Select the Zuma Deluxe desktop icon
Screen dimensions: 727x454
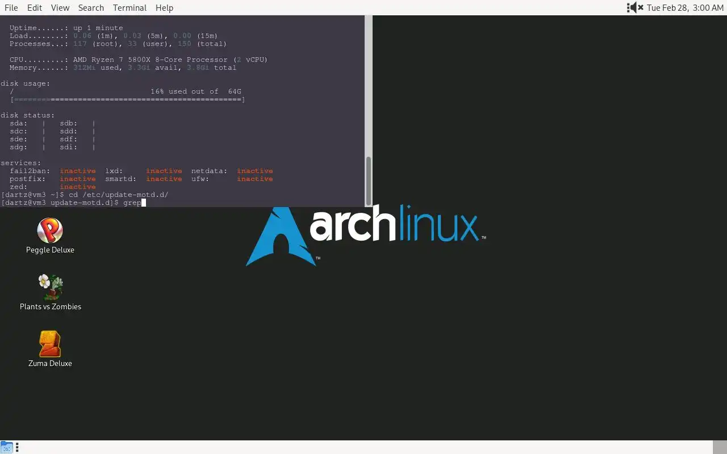(x=50, y=344)
